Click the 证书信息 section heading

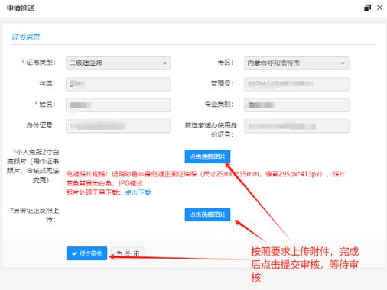(x=26, y=37)
